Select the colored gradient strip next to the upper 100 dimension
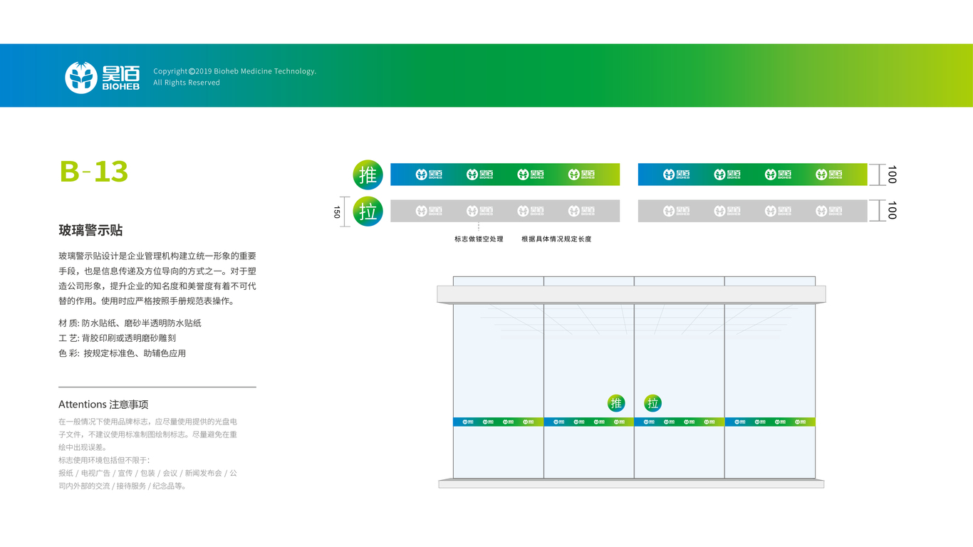This screenshot has width=973, height=547. [x=753, y=174]
